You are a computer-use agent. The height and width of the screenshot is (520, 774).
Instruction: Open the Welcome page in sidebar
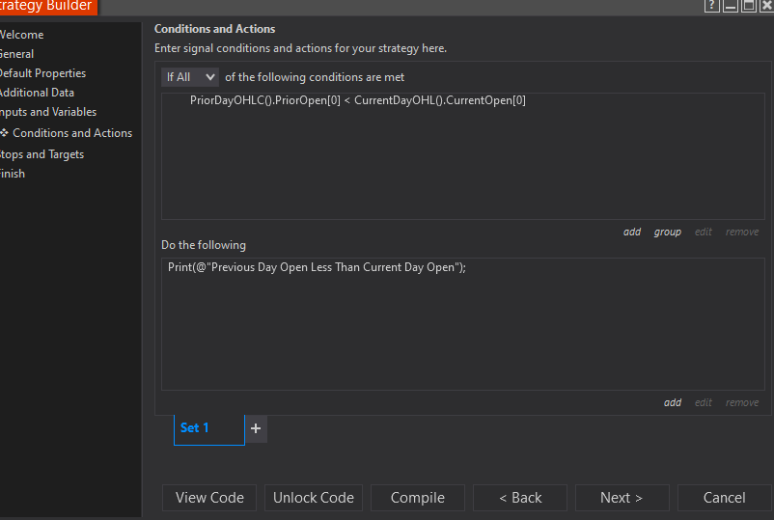pos(21,35)
